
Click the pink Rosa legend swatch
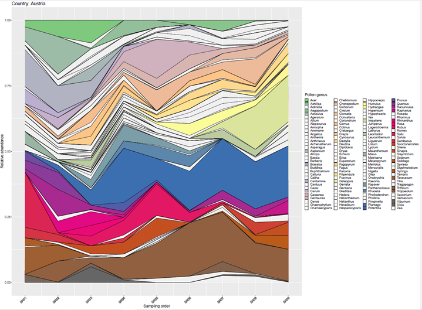392,124
